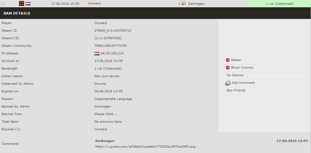Click the player name Connect in ban row
This screenshot has height=153, width=311.
(x=94, y=3)
